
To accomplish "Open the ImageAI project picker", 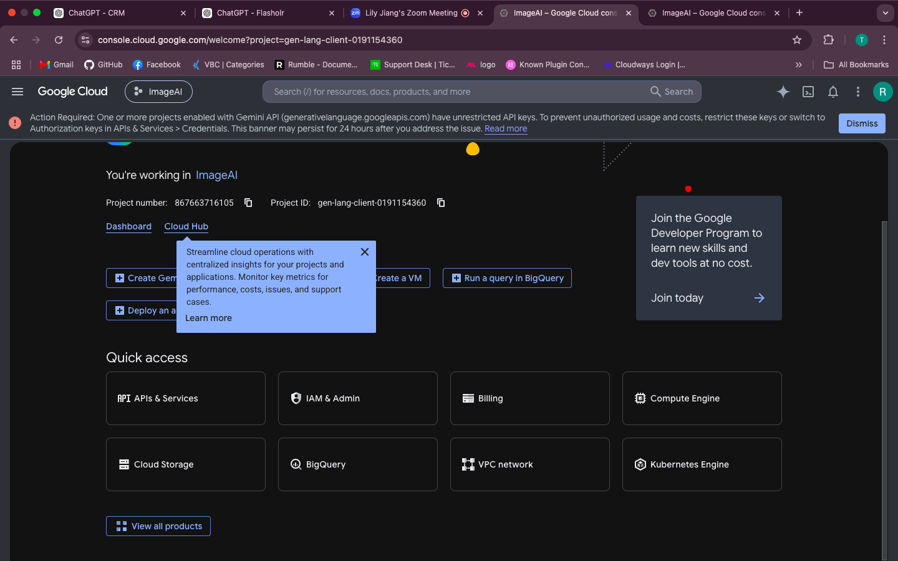I will click(158, 92).
